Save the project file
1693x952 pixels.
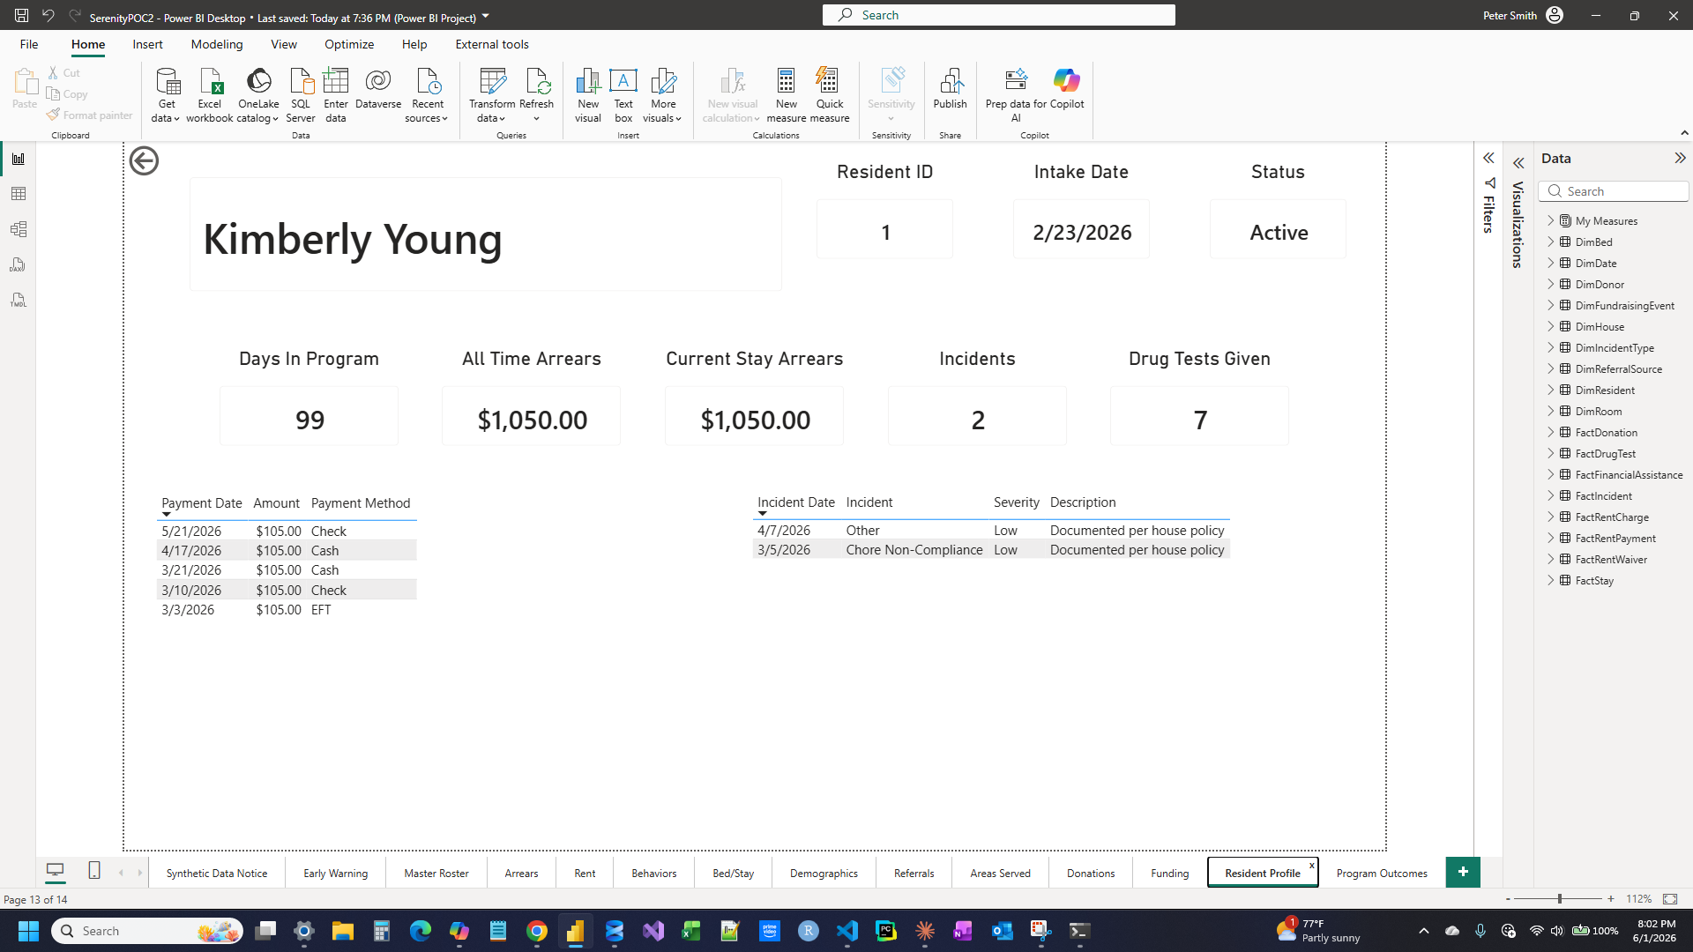coord(21,15)
